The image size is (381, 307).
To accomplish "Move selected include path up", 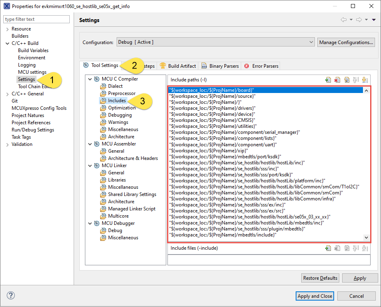I will [355, 80].
